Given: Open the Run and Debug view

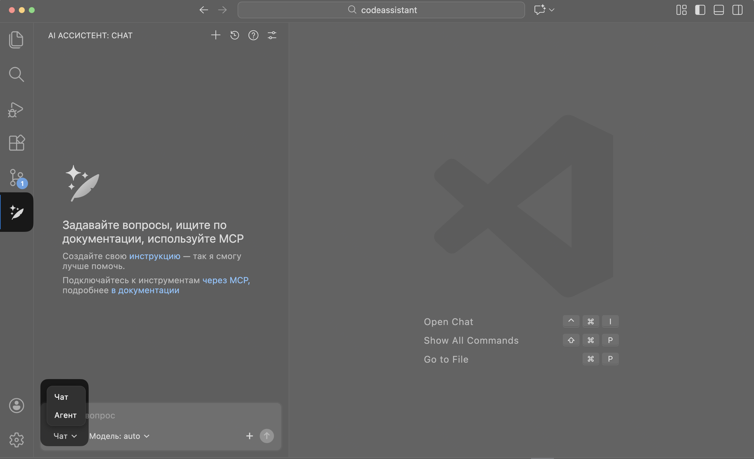Looking at the screenshot, I should [16, 110].
